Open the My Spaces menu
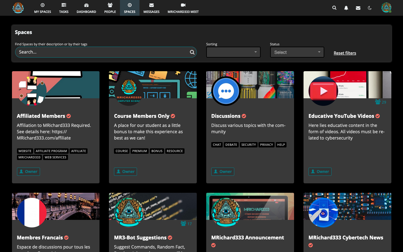The height and width of the screenshot is (252, 403). pos(43,8)
